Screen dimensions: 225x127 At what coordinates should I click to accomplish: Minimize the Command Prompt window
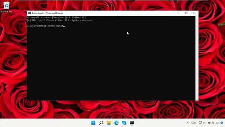coord(178,13)
